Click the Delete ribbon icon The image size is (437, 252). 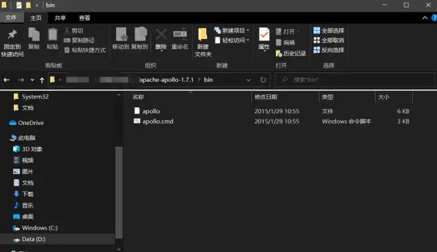click(161, 39)
